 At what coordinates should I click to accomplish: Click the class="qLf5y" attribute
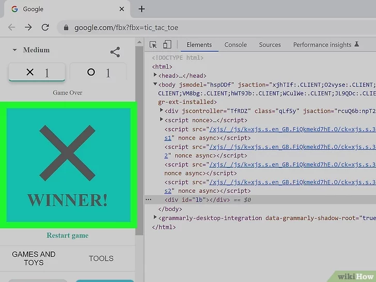click(x=277, y=111)
